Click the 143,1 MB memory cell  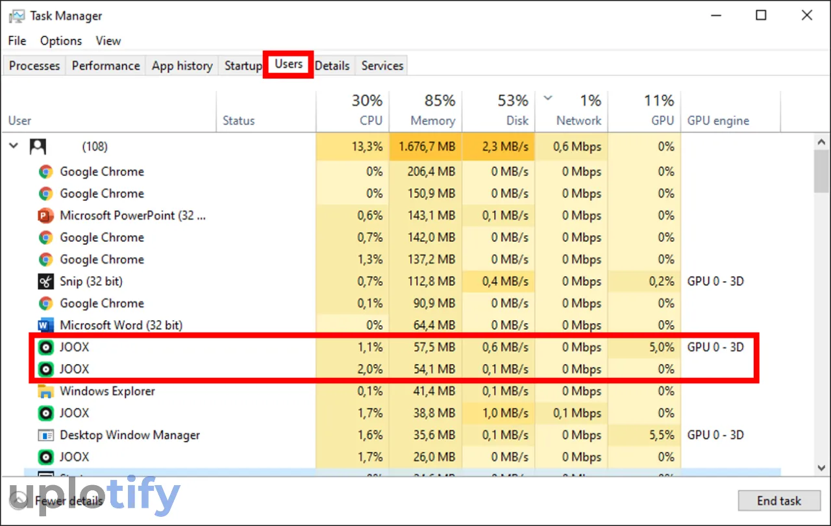pos(425,216)
